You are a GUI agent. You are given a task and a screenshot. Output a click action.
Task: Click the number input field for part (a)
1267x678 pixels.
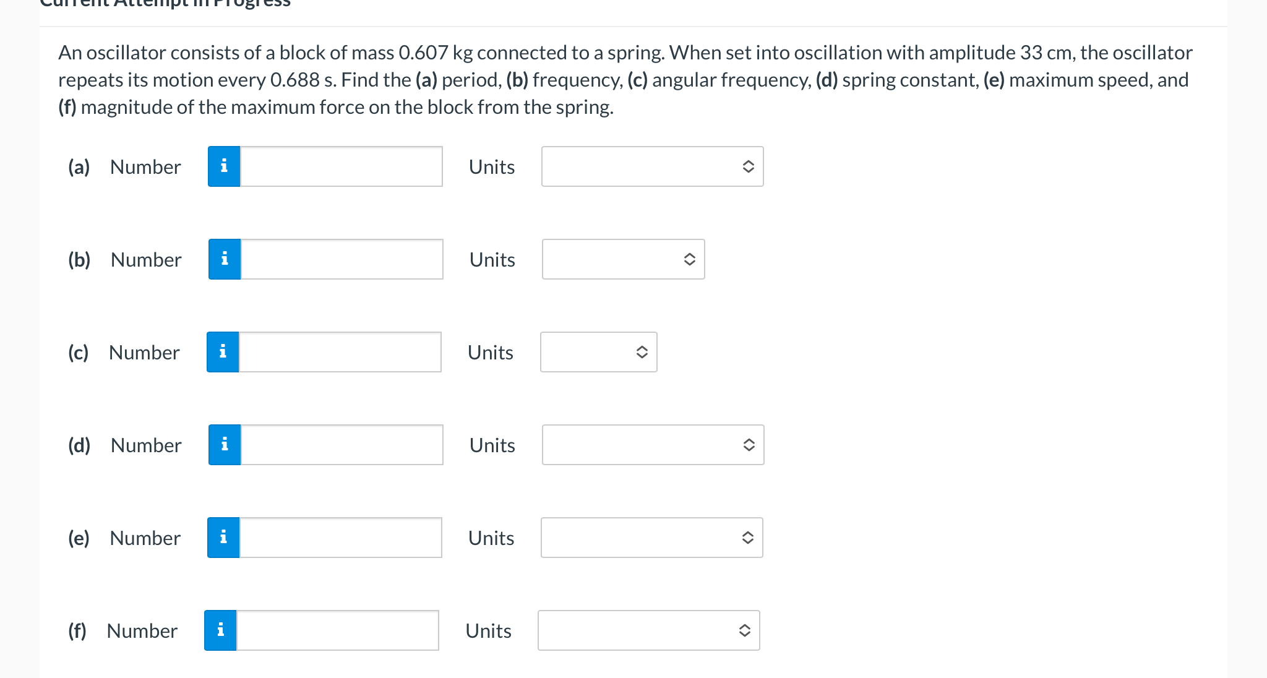point(341,166)
